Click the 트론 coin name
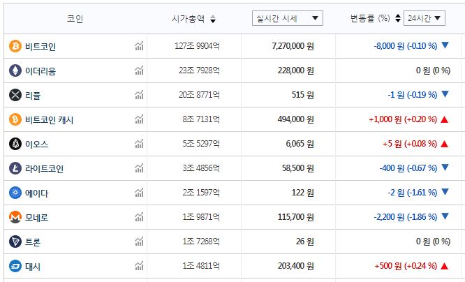 click(x=32, y=242)
